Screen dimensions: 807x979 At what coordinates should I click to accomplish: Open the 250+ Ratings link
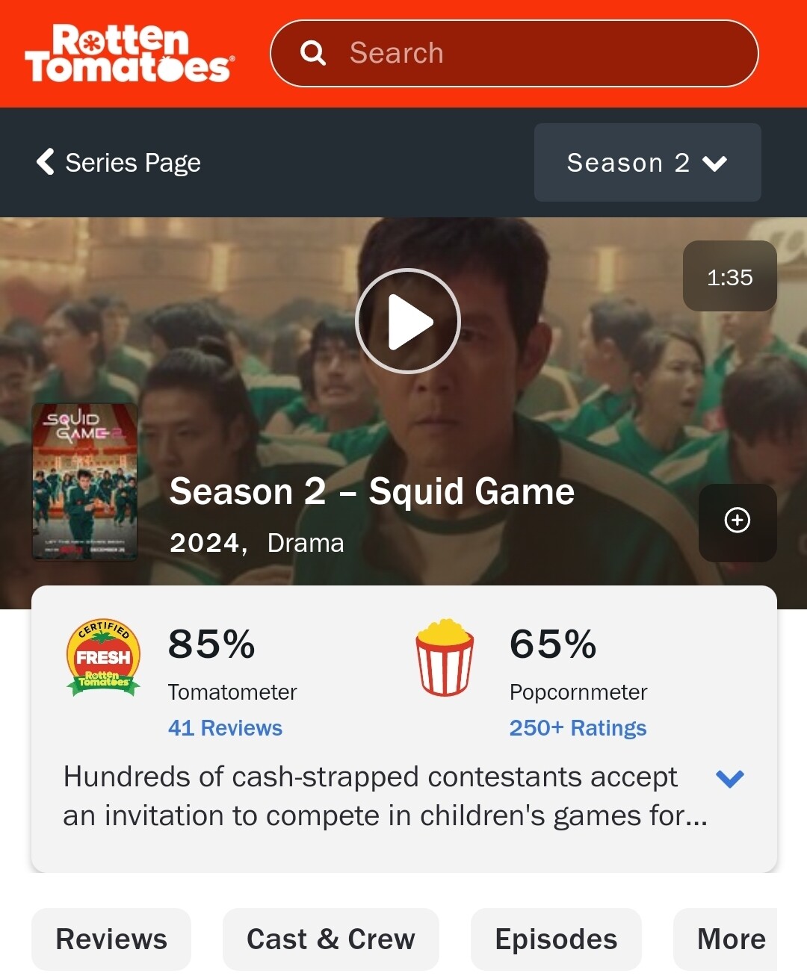[578, 728]
